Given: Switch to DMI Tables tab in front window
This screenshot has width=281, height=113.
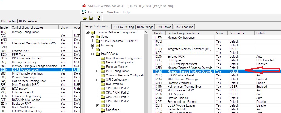Looking at the screenshot, I should [x=164, y=27].
